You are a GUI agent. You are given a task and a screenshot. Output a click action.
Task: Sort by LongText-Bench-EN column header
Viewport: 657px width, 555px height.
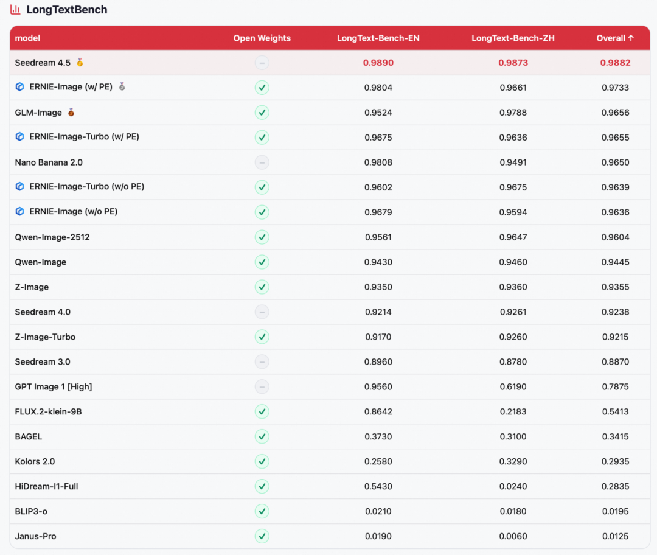[x=378, y=38]
